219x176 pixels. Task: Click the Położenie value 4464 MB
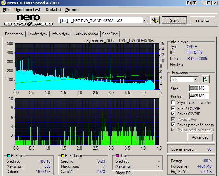pyautogui.click(x=204, y=166)
